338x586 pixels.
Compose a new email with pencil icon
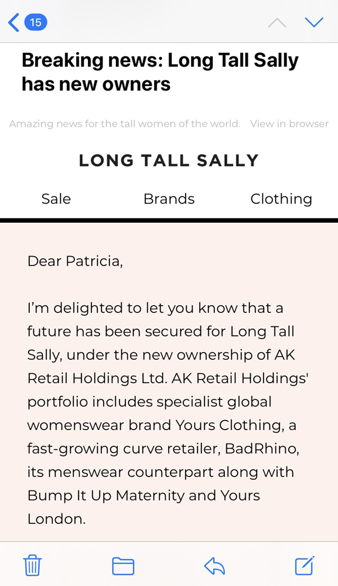(305, 565)
